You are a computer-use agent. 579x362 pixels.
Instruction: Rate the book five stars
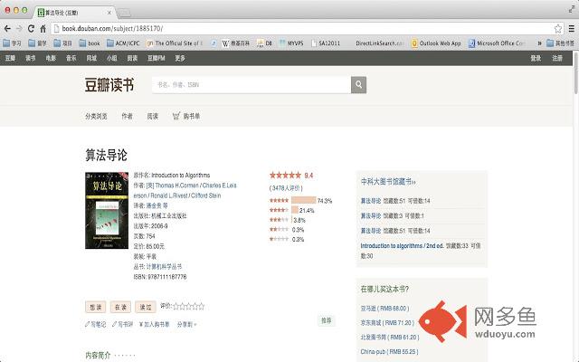tap(201, 306)
